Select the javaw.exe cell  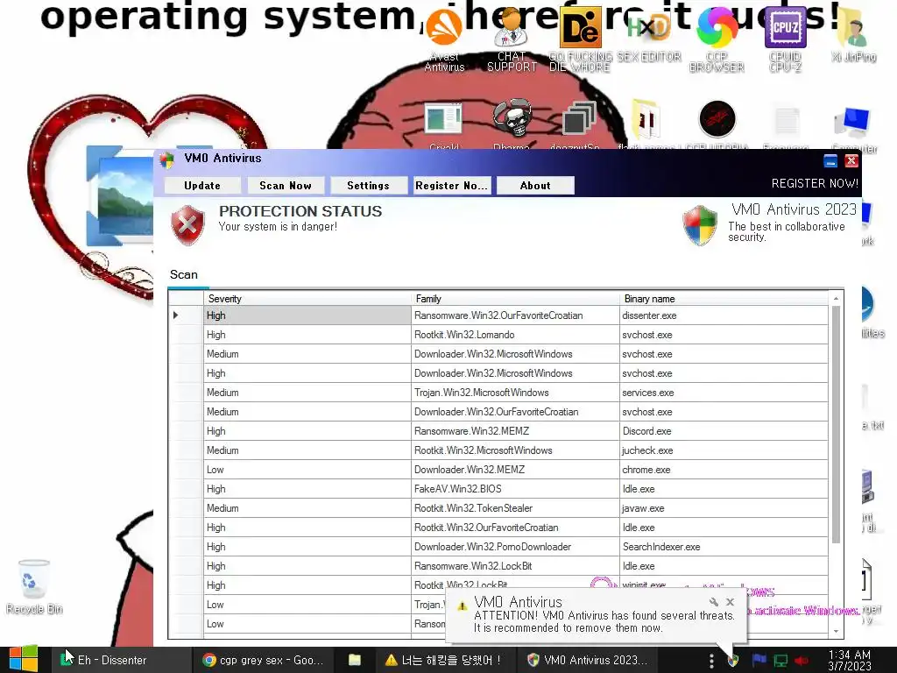pos(724,508)
